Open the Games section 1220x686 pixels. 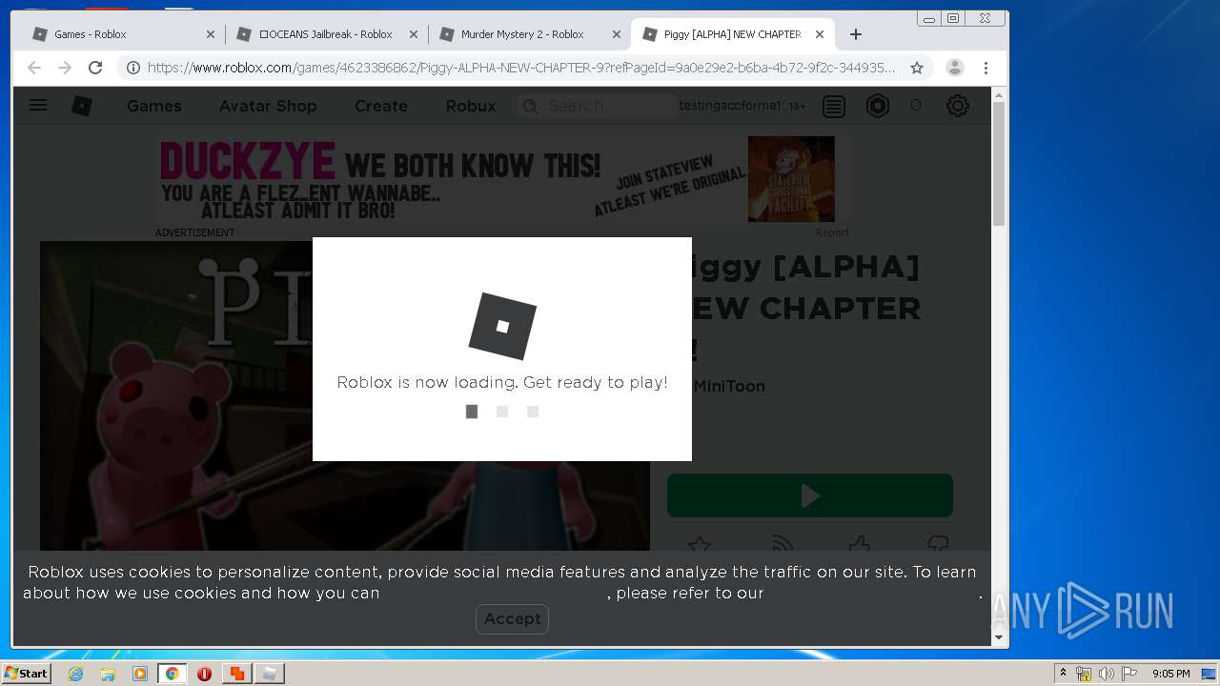(154, 106)
